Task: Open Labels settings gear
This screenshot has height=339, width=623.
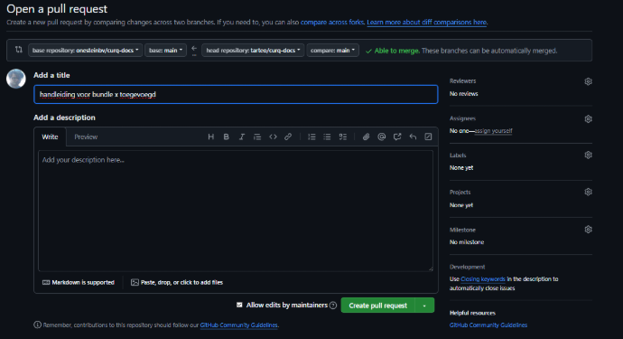Action: [x=588, y=155]
